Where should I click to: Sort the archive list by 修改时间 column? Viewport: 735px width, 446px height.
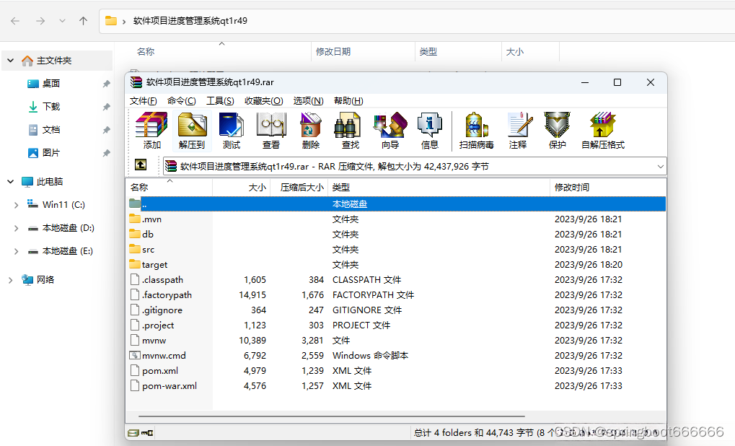[x=607, y=187]
